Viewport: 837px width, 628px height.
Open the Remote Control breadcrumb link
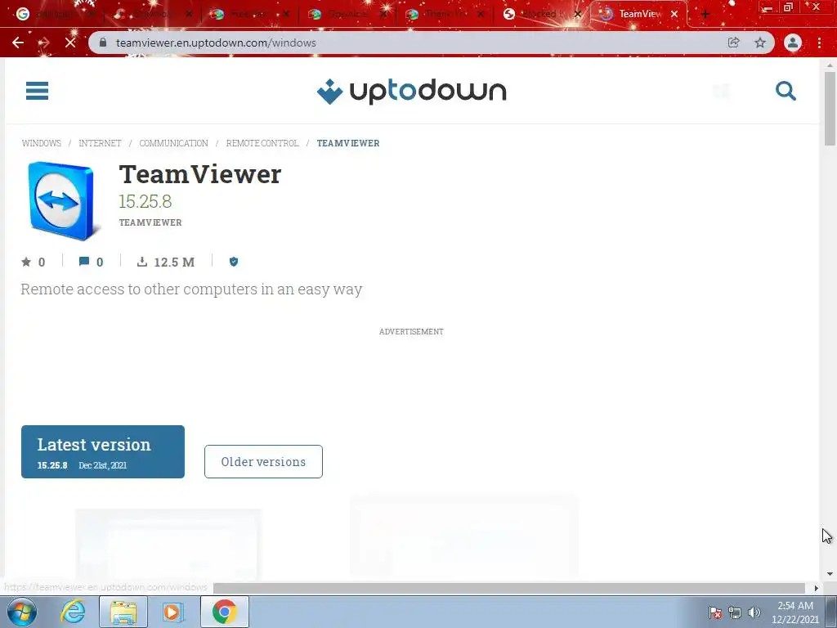tap(262, 143)
